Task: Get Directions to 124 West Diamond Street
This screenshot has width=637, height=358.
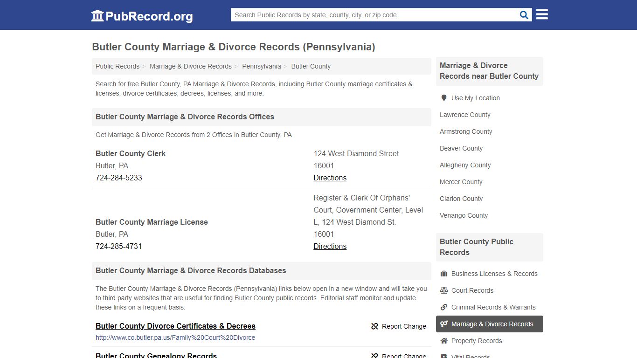Action: [330, 178]
